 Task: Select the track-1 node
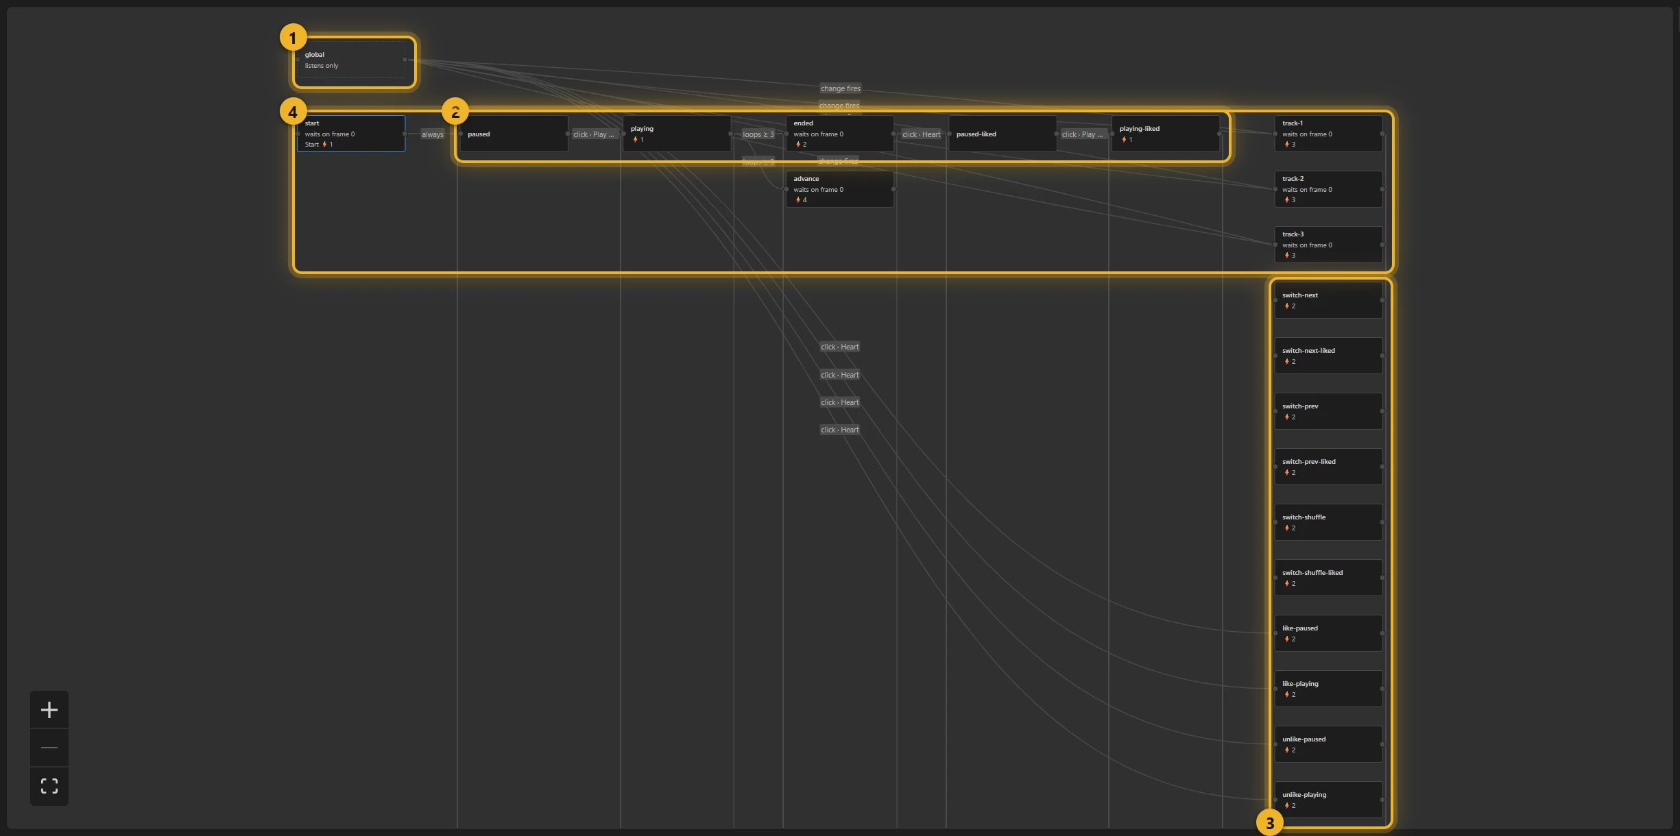click(x=1329, y=134)
